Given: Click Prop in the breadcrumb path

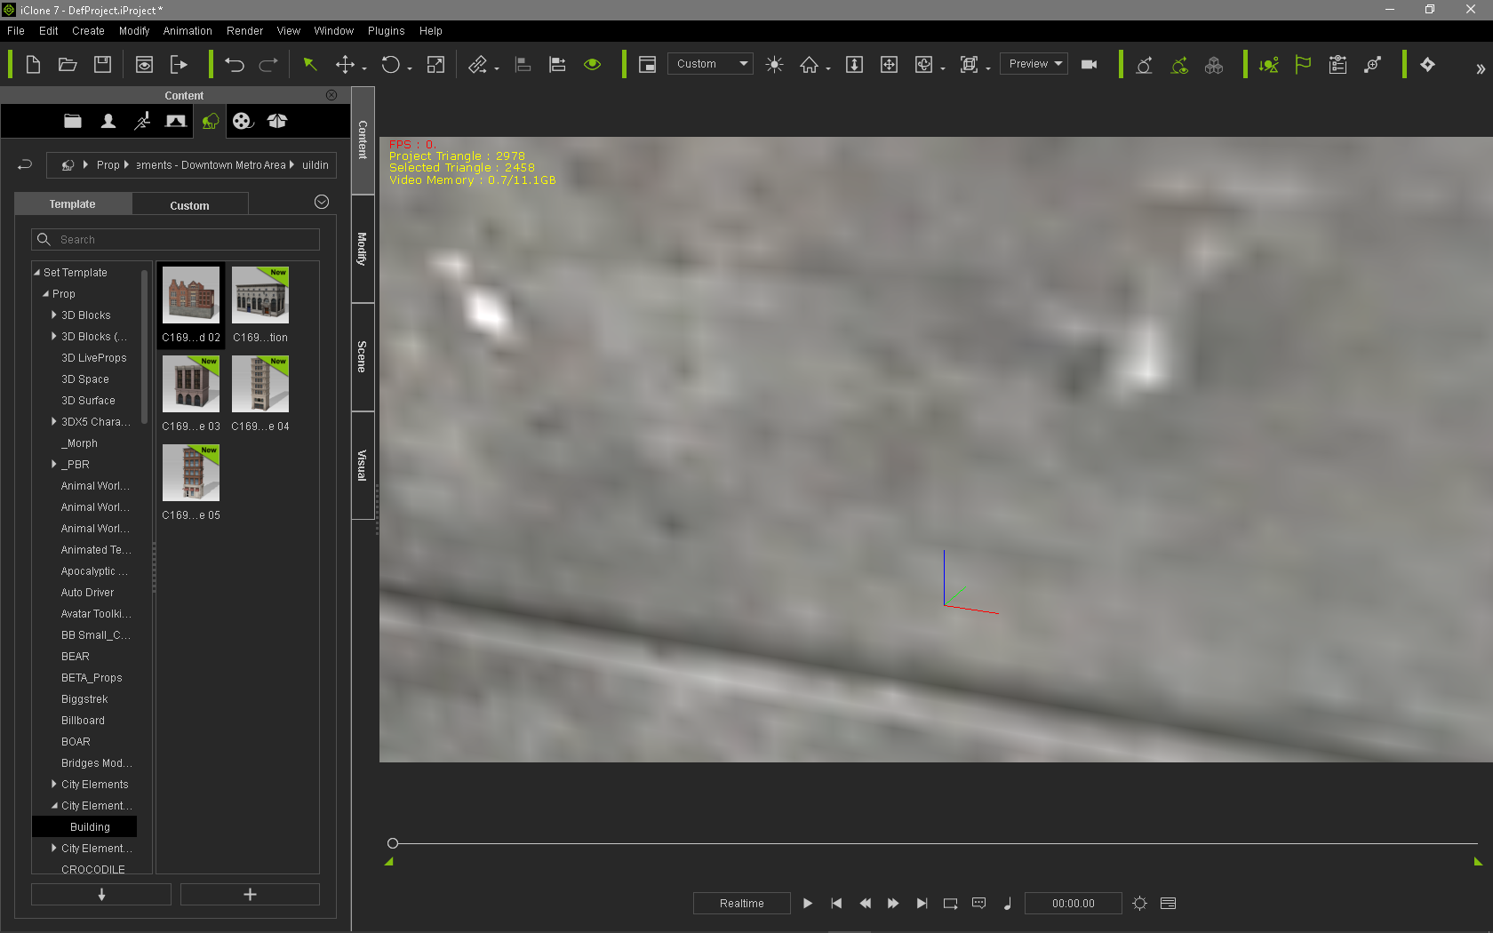Looking at the screenshot, I should [108, 165].
